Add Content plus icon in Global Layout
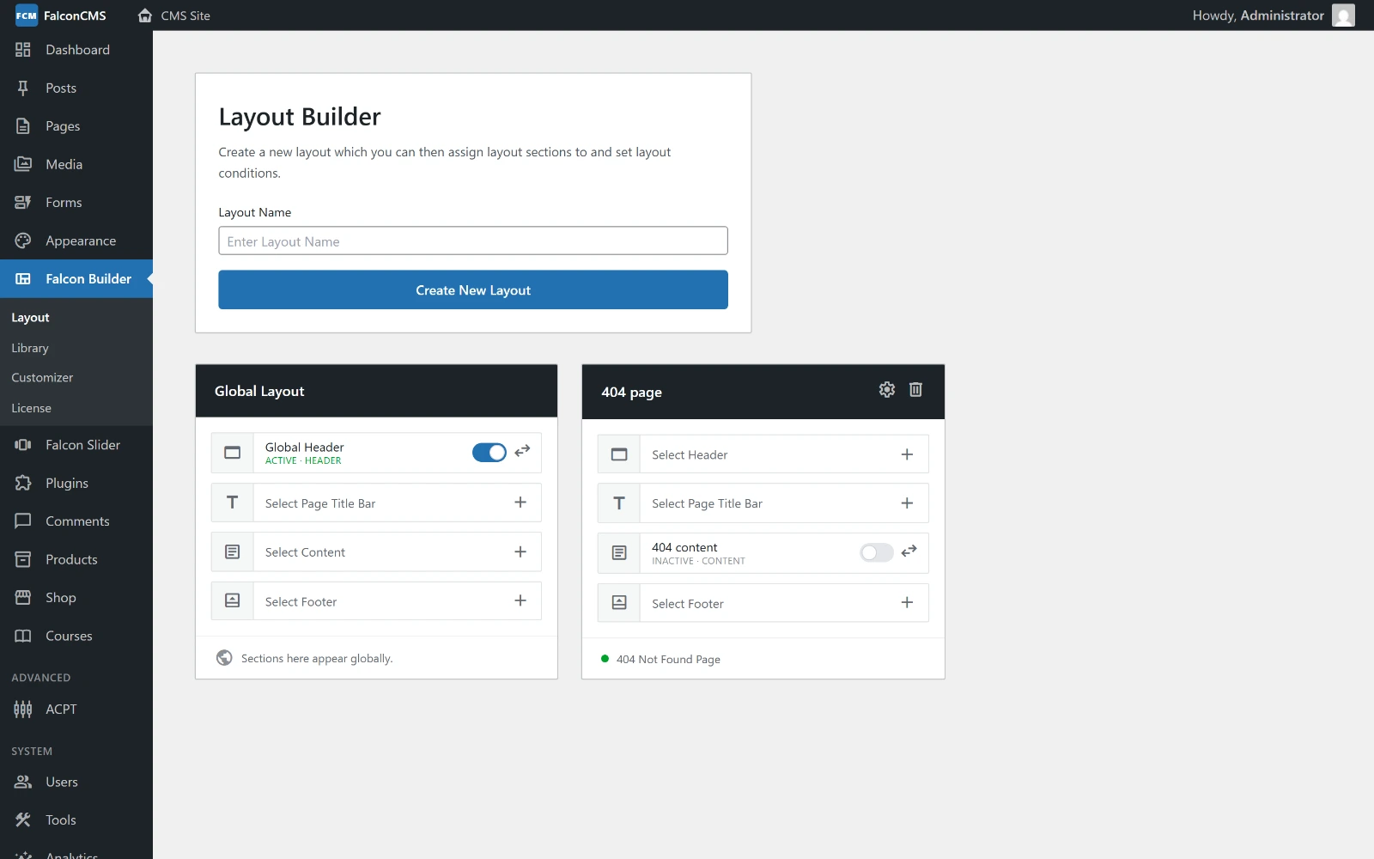Screen dimensions: 1374x859 tap(520, 551)
